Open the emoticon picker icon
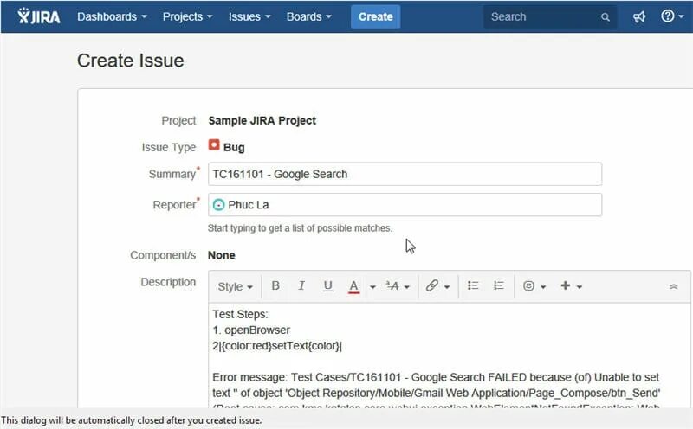The image size is (693, 429). point(528,285)
